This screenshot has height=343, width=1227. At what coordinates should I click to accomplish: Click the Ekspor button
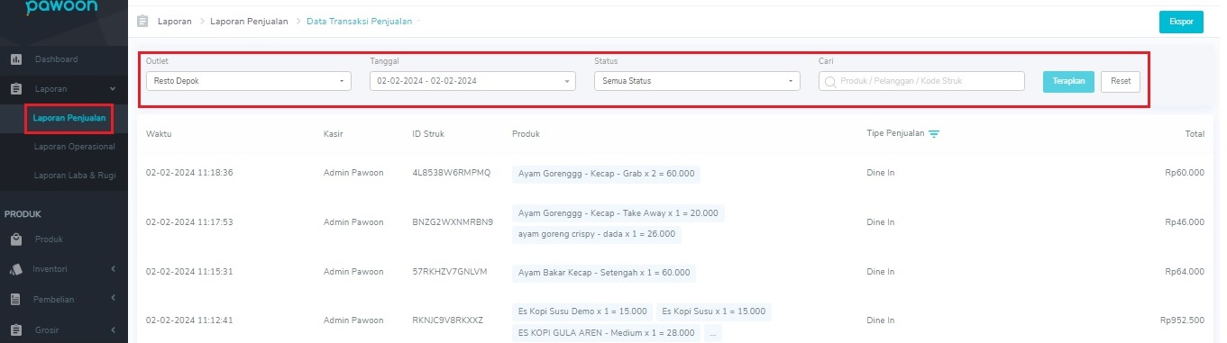pyautogui.click(x=1181, y=22)
